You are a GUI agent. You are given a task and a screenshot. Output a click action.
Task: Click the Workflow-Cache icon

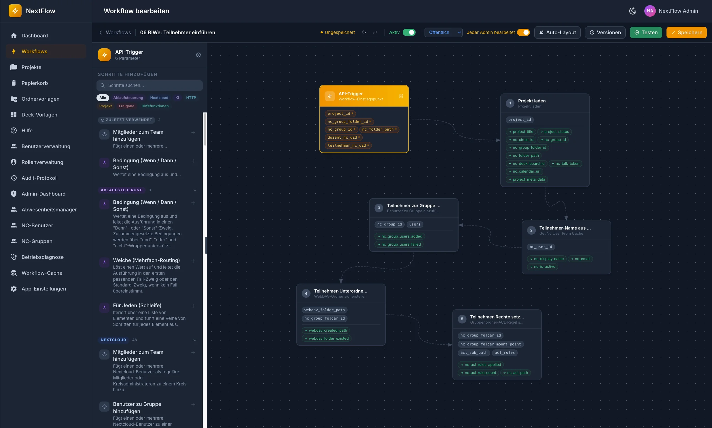[x=14, y=273]
